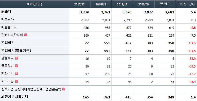Image resolution: width=197 pixels, height=101 pixels.
Task: Click the 2020/09 column header
Action: tap(143, 4)
